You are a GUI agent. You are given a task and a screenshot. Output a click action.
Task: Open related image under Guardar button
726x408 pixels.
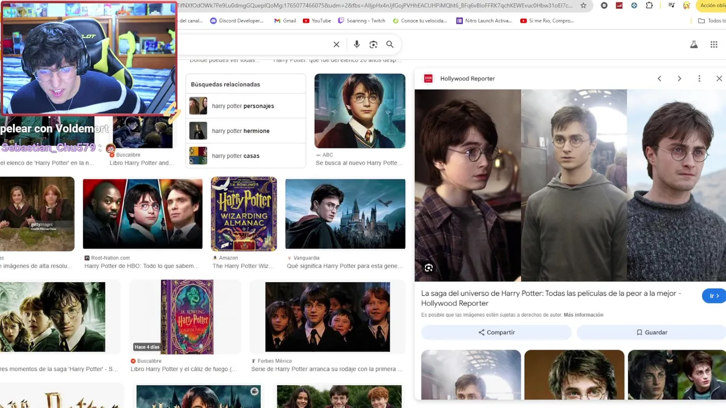click(677, 375)
